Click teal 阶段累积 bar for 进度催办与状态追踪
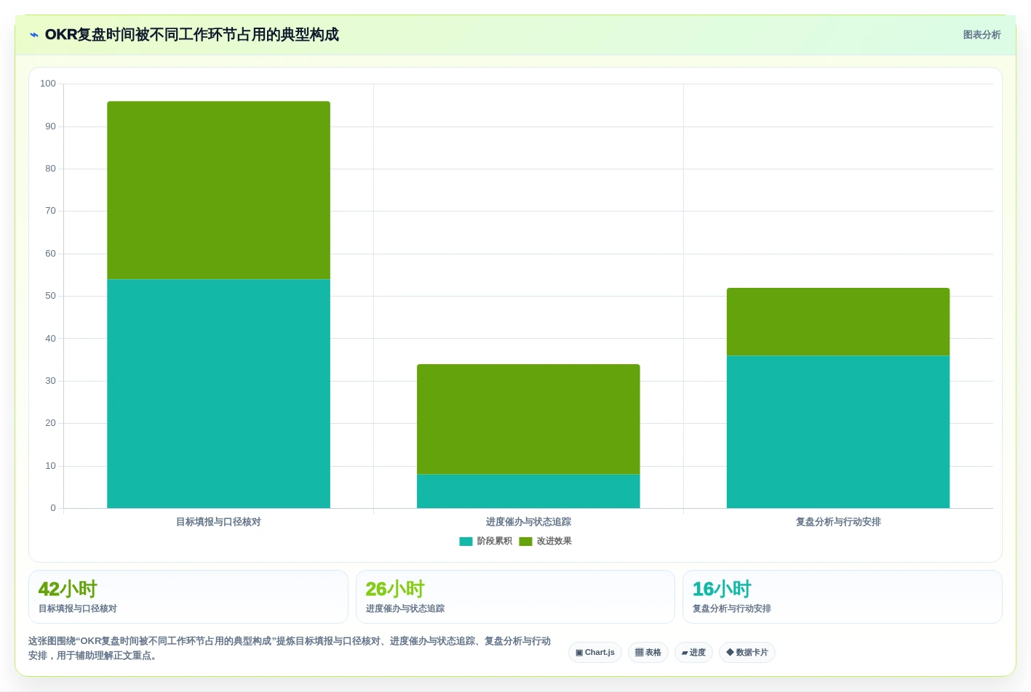The width and height of the screenshot is (1031, 692). (x=528, y=491)
